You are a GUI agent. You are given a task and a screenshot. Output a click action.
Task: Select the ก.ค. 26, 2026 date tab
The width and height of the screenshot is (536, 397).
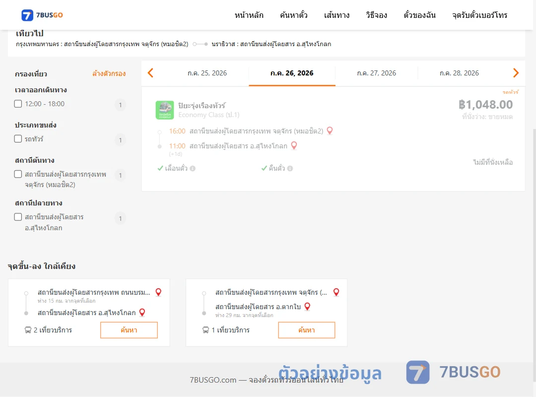click(292, 73)
